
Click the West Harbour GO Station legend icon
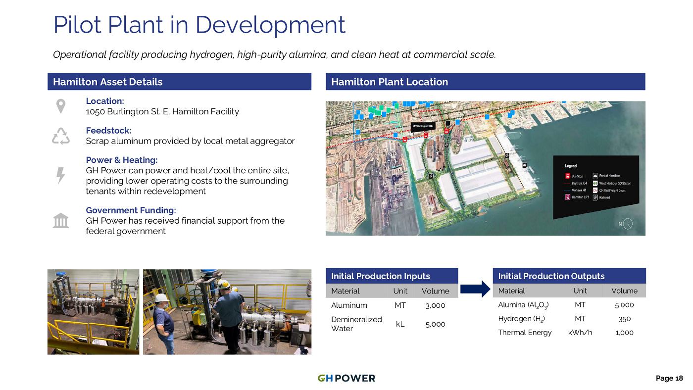pyautogui.click(x=595, y=183)
